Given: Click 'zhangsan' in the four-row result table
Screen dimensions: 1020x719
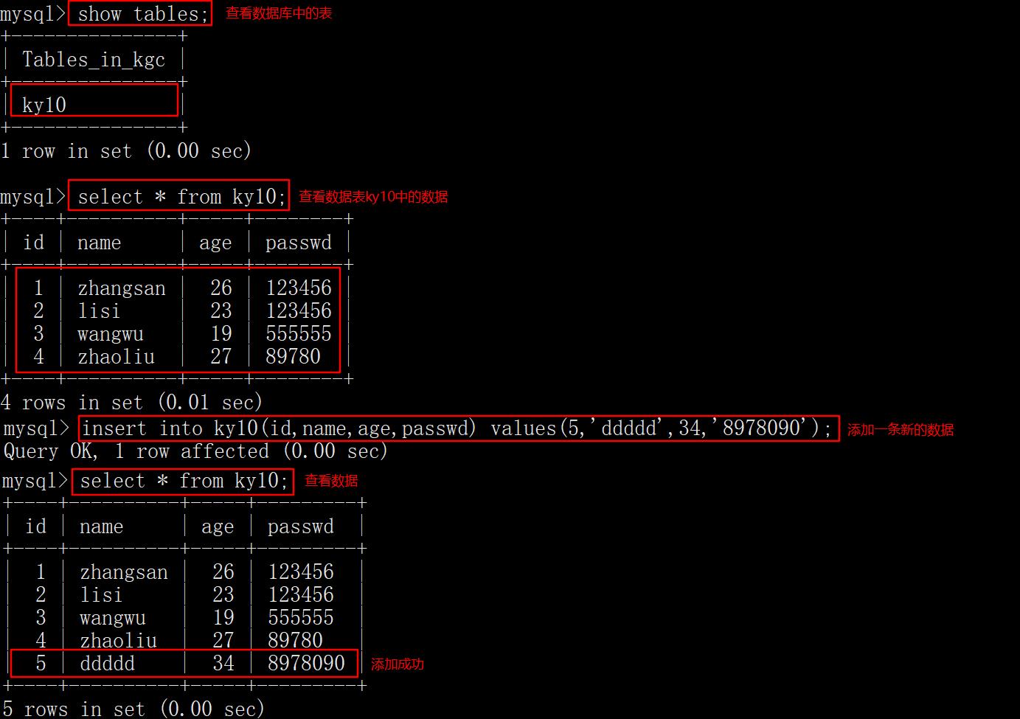Looking at the screenshot, I should point(122,288).
